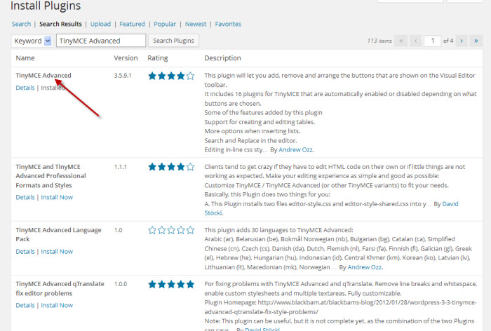Viewport: 491px width, 331px height.
Task: Open Andrew Ozz link in Language Pack row
Action: [x=365, y=267]
